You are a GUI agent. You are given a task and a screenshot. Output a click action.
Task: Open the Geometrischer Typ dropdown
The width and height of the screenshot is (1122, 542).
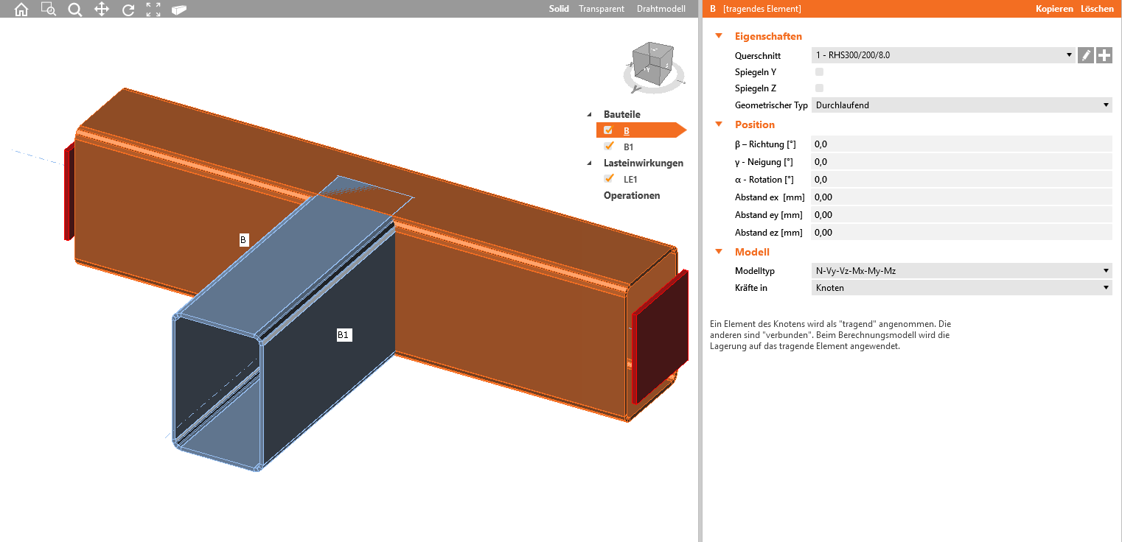pos(961,105)
